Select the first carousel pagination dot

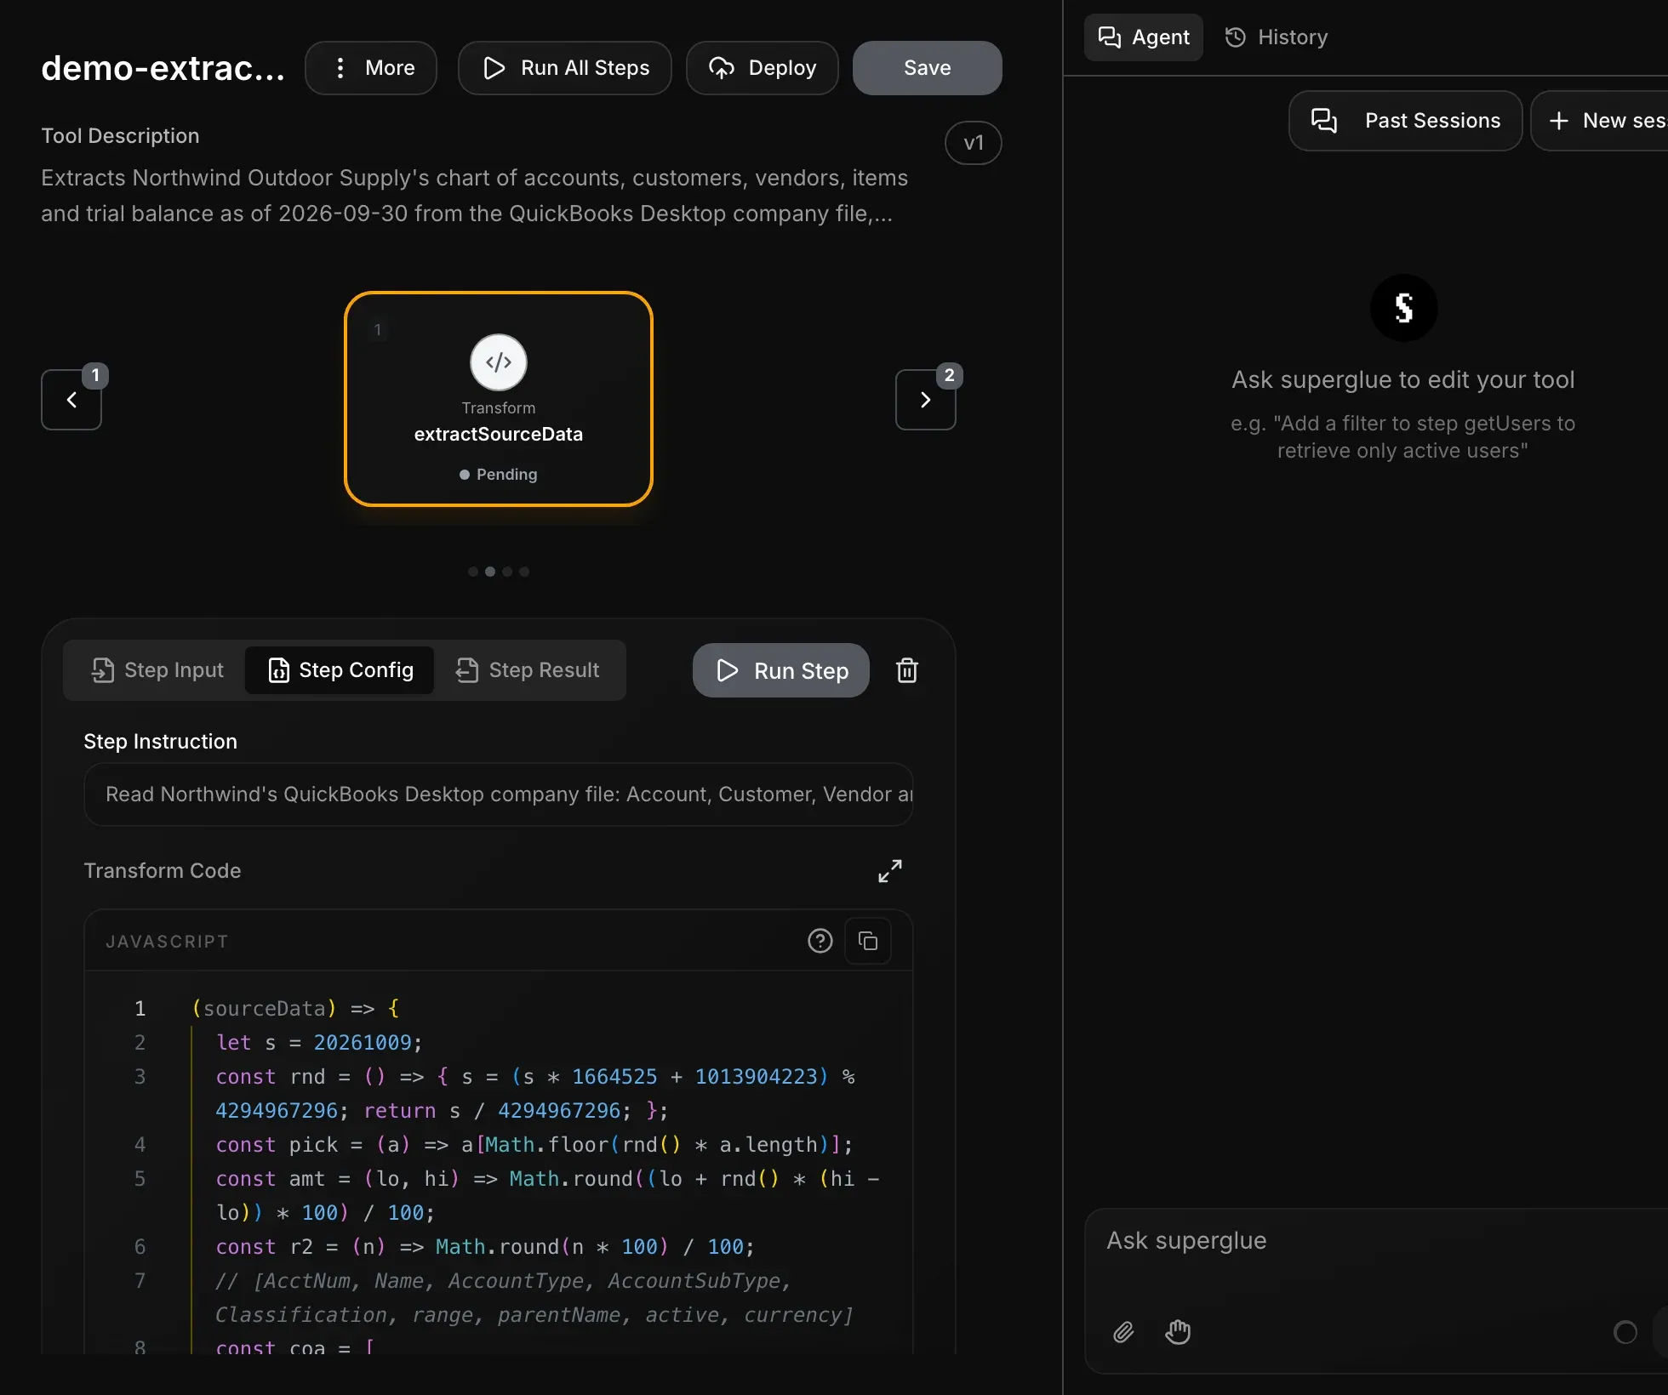click(473, 572)
